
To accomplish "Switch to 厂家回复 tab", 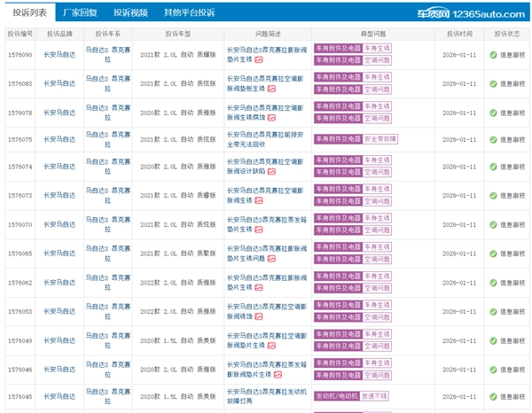I will [x=80, y=13].
